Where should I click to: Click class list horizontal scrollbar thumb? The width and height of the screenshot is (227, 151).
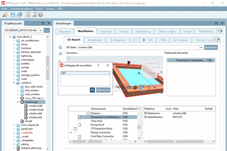click(x=87, y=142)
